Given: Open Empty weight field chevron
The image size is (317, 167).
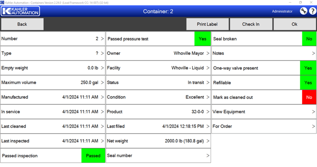Looking at the screenshot, I should [x=102, y=68].
